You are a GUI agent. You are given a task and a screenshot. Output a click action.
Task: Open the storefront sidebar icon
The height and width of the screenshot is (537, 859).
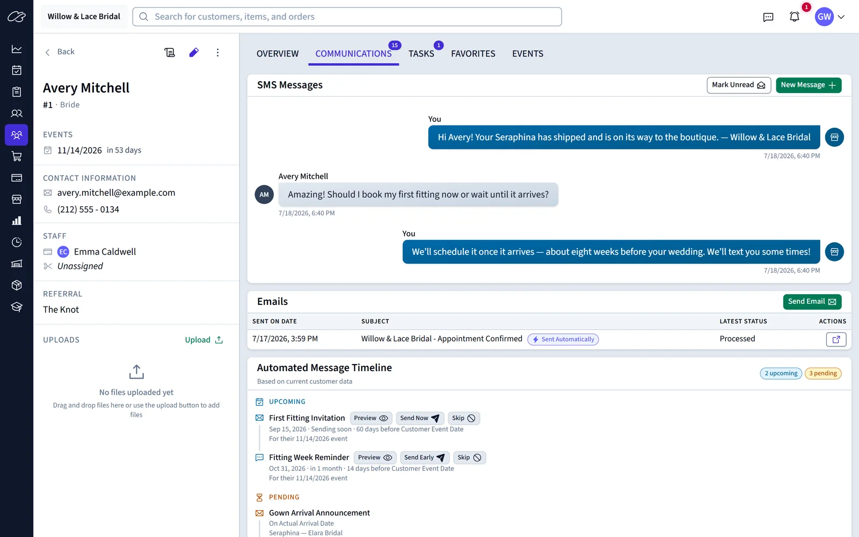click(17, 199)
